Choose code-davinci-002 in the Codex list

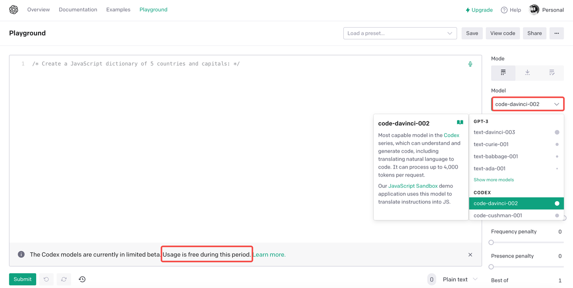click(516, 203)
